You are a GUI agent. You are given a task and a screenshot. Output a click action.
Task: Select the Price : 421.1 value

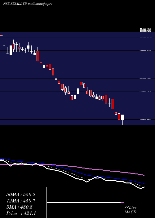coord(21,213)
